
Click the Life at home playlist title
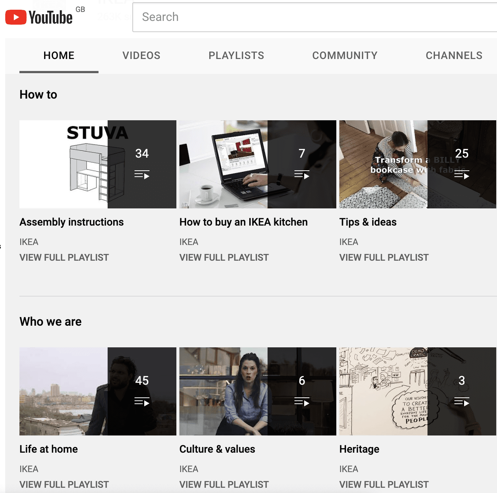pyautogui.click(x=49, y=449)
